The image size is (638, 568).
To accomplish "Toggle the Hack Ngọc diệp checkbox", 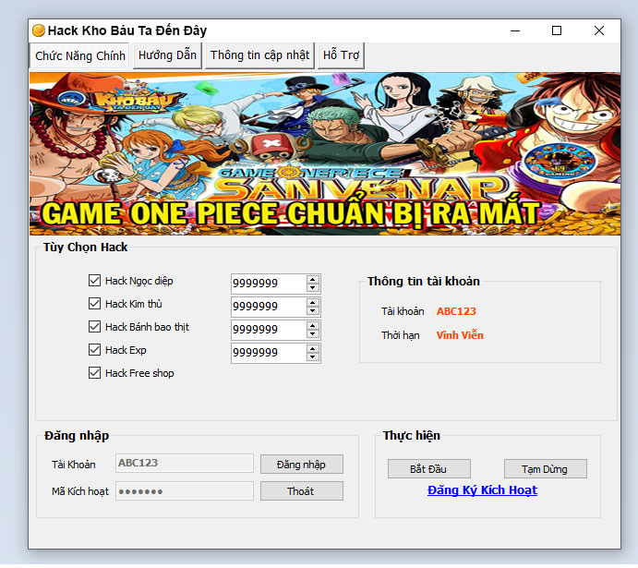I will coord(94,281).
